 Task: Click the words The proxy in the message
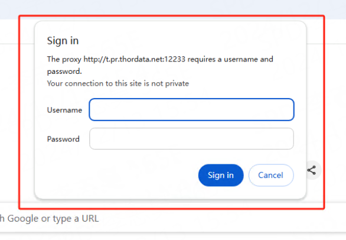tap(64, 59)
